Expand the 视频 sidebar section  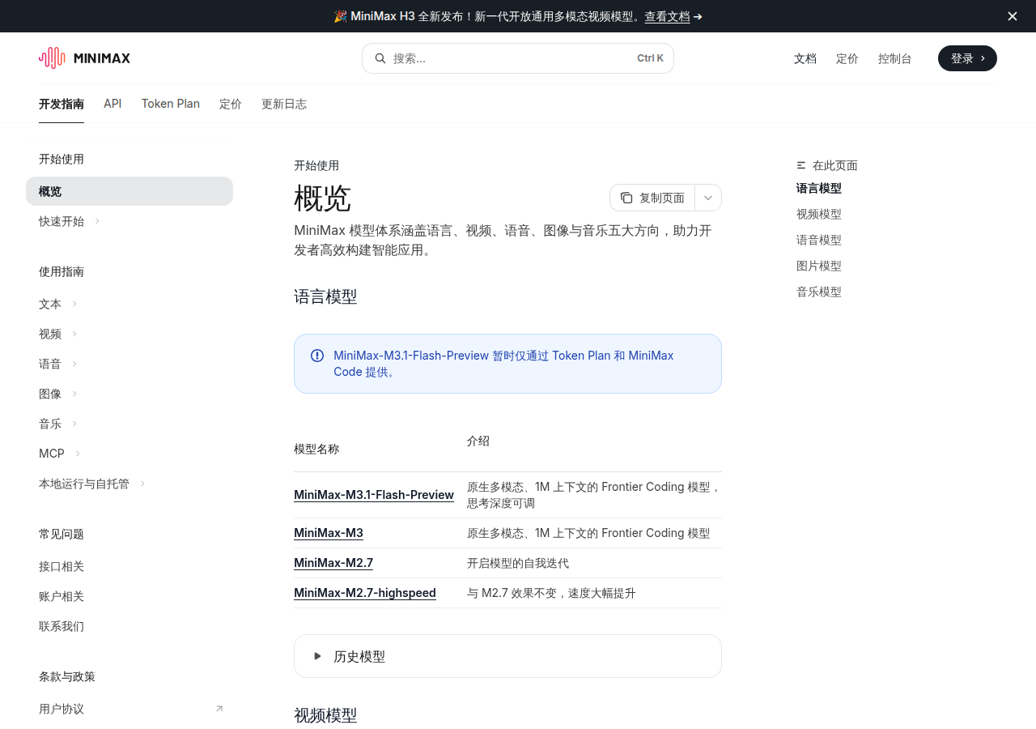[x=74, y=334]
